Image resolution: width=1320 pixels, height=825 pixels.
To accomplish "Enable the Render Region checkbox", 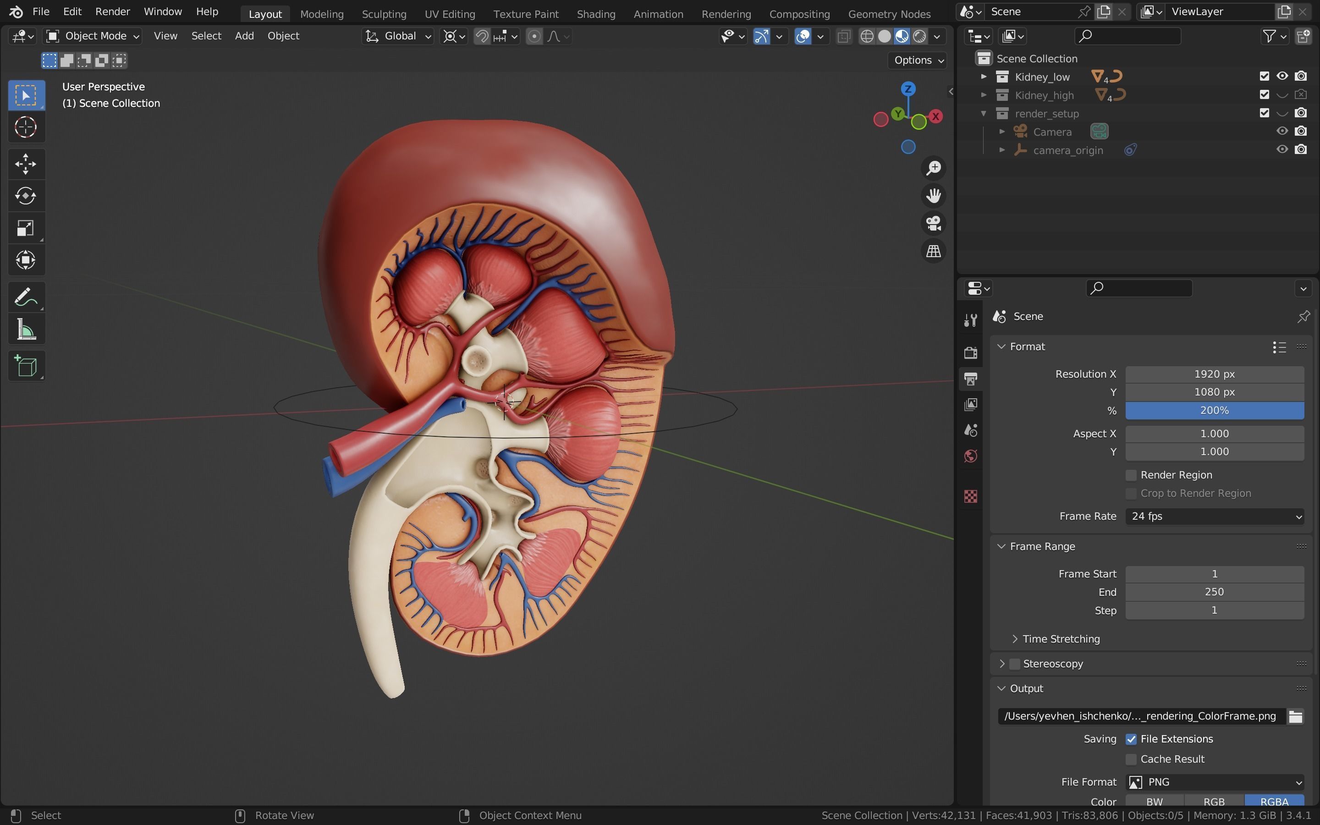I will [x=1131, y=475].
